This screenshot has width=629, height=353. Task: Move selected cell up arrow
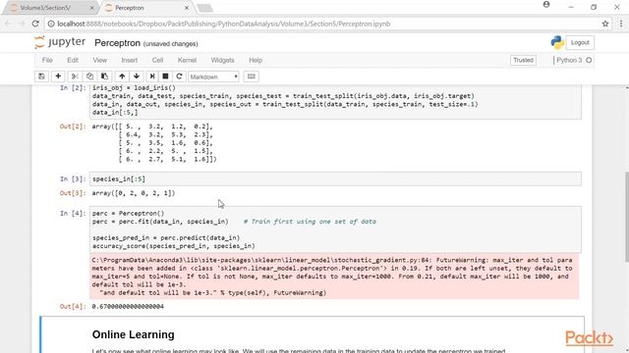(122, 76)
